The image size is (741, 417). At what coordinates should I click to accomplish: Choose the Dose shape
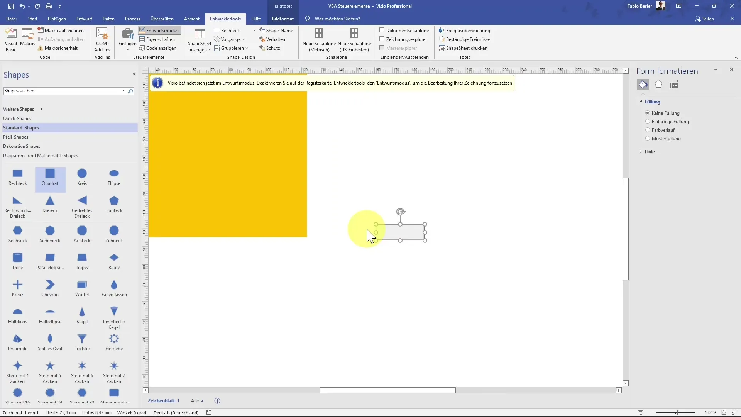click(18, 261)
